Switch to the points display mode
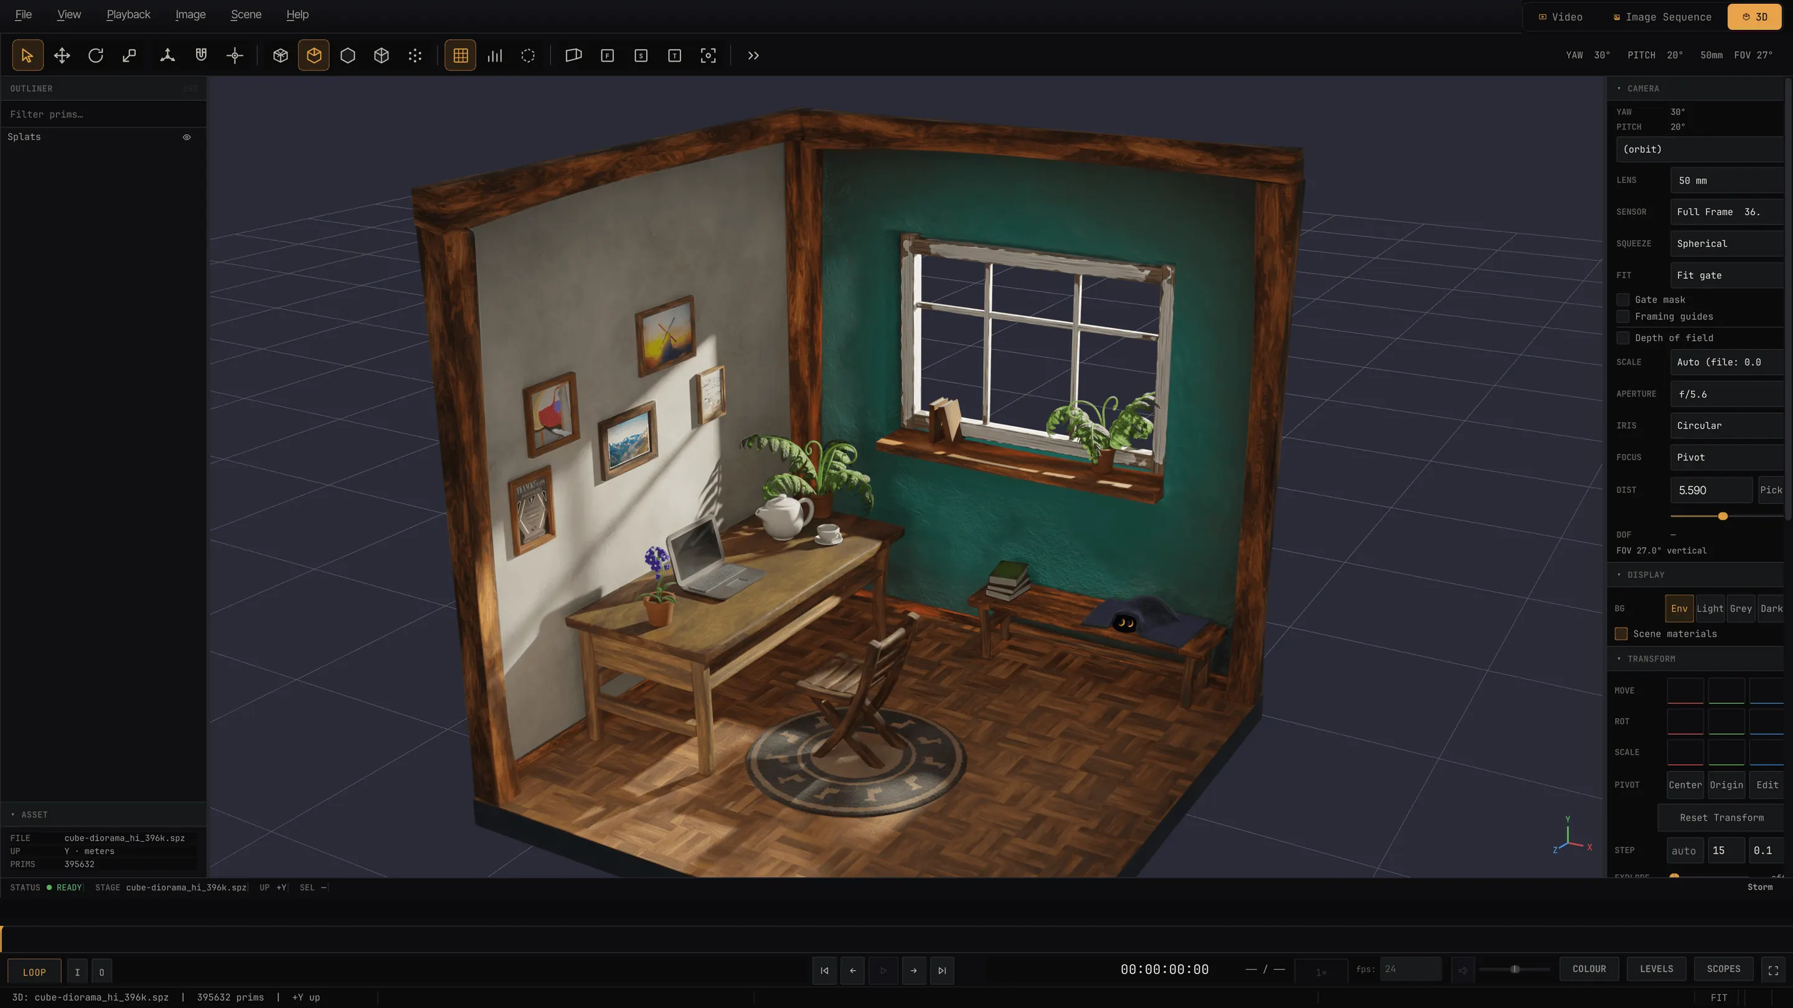This screenshot has width=1793, height=1008. [x=415, y=55]
